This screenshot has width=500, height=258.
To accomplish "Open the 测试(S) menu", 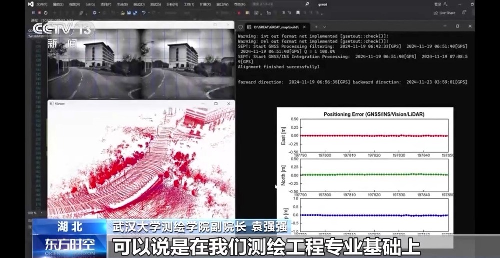I will [x=155, y=5].
